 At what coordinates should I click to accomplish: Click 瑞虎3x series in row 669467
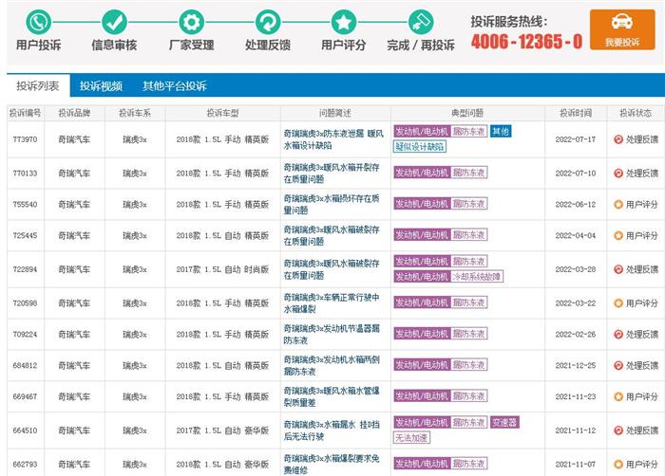click(135, 396)
